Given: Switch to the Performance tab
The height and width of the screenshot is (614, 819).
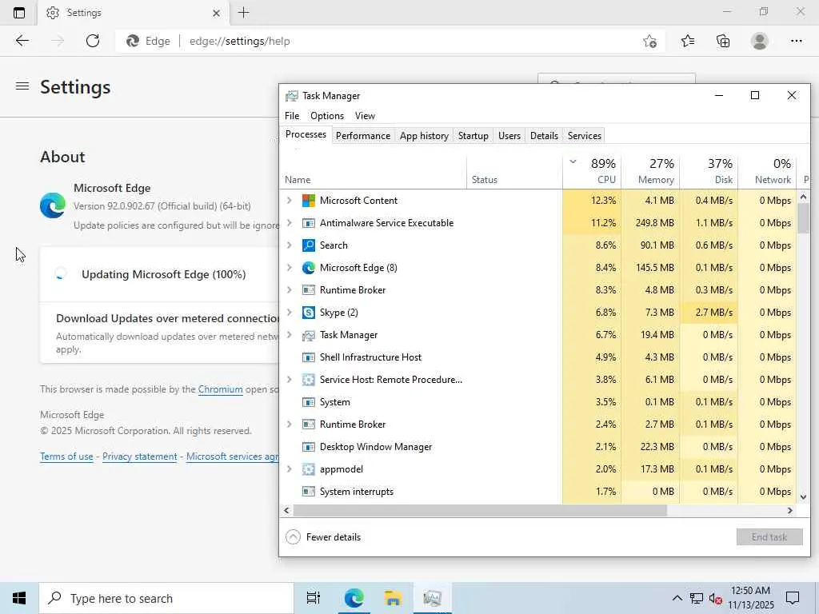Looking at the screenshot, I should tap(363, 136).
